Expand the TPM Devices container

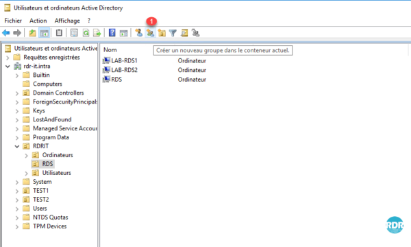click(17, 227)
